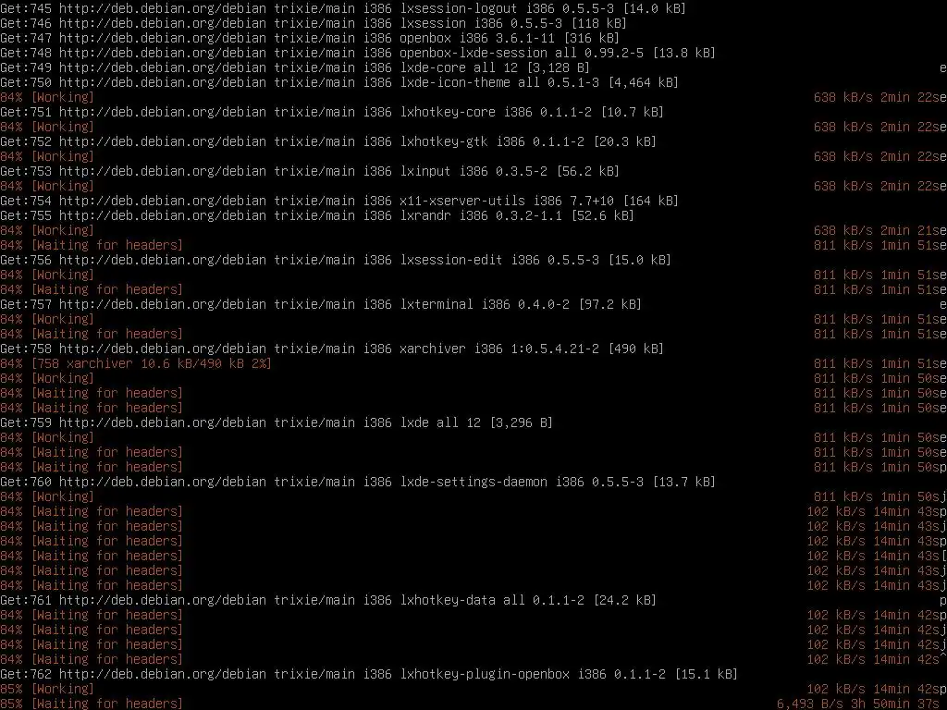Click the '[118 kB]' lxsession size value
The image size is (947, 710).
pos(598,23)
